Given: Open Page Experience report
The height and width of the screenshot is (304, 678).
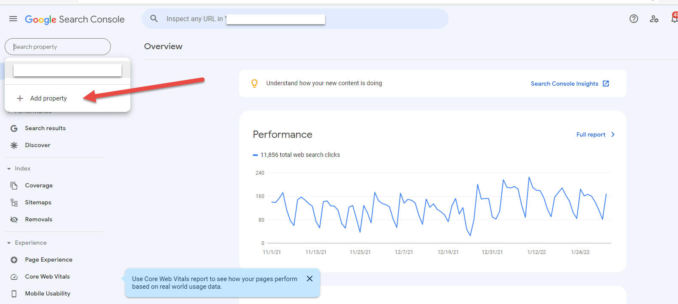Looking at the screenshot, I should coord(49,259).
